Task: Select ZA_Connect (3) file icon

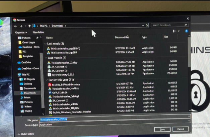Action: pyautogui.click(x=49, y=71)
